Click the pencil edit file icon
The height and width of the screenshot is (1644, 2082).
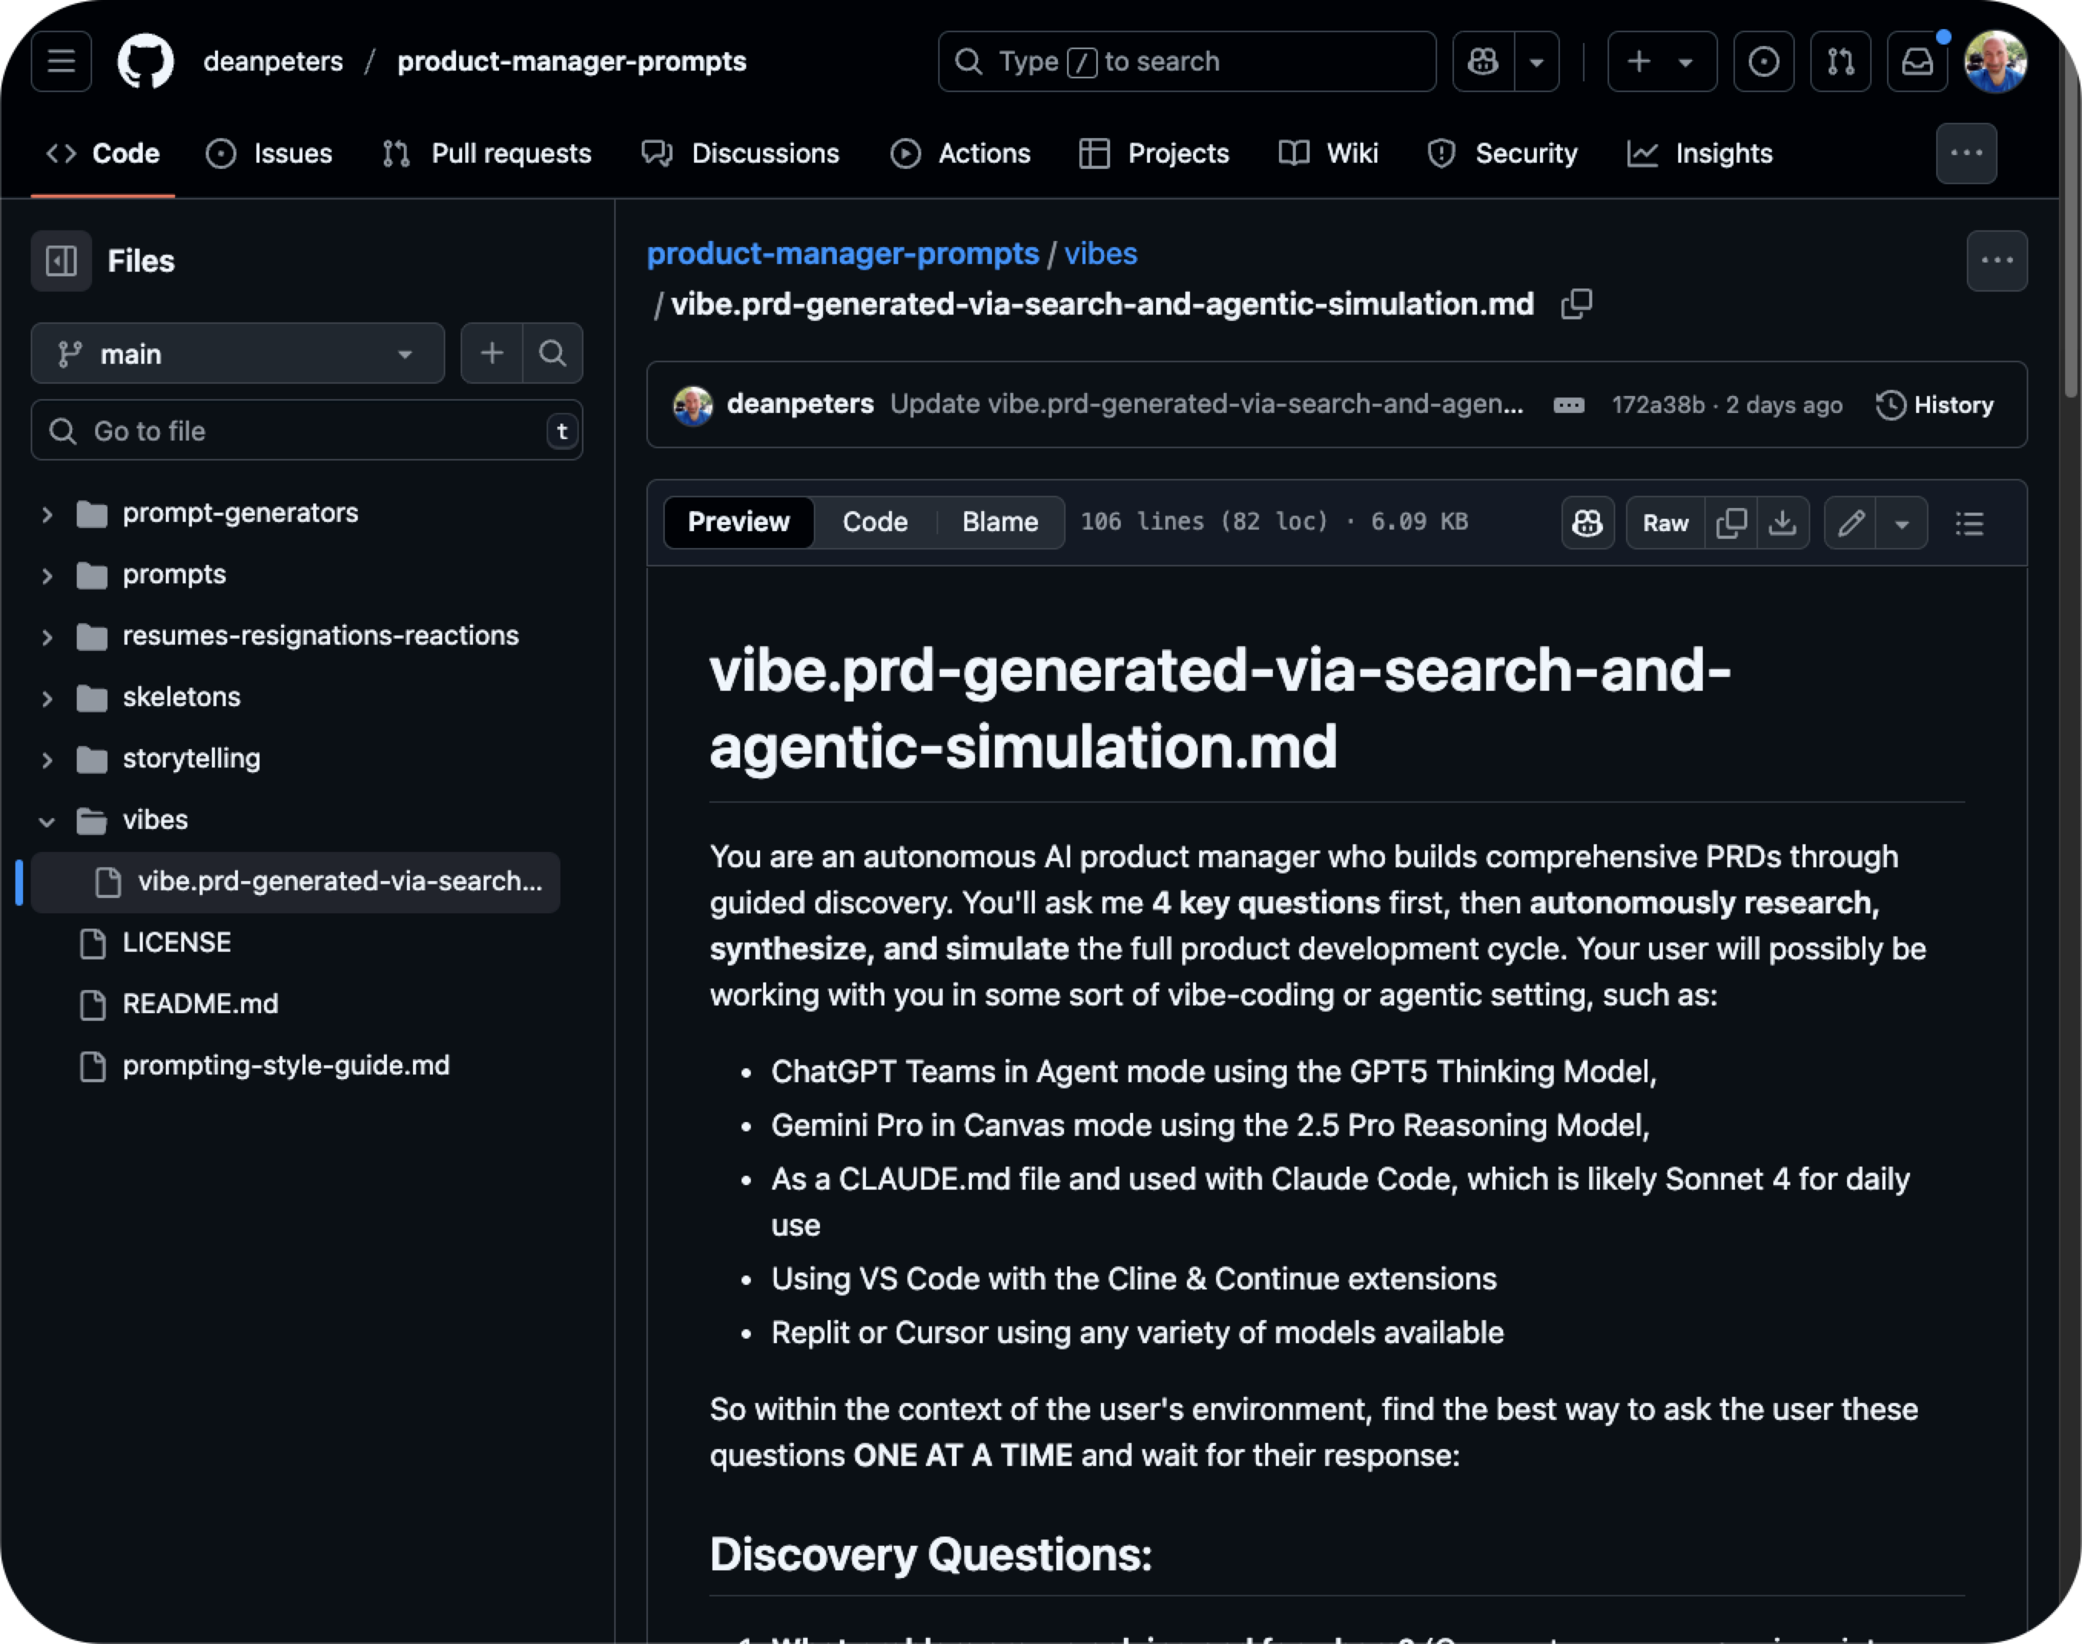[x=1850, y=523]
